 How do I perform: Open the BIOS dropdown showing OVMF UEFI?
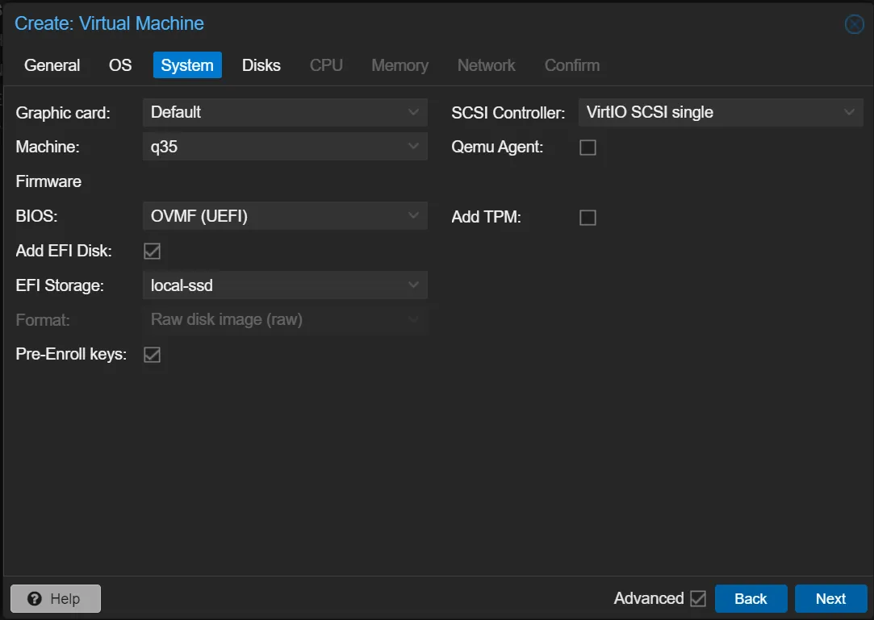284,215
